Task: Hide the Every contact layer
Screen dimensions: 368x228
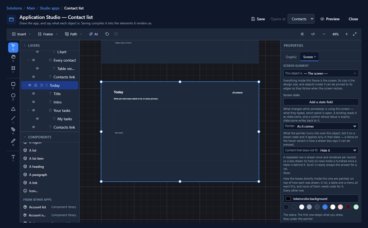Action: pos(34,60)
